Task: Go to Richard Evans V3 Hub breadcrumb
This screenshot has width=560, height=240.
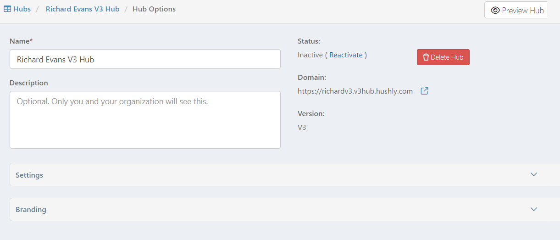Action: pos(83,9)
